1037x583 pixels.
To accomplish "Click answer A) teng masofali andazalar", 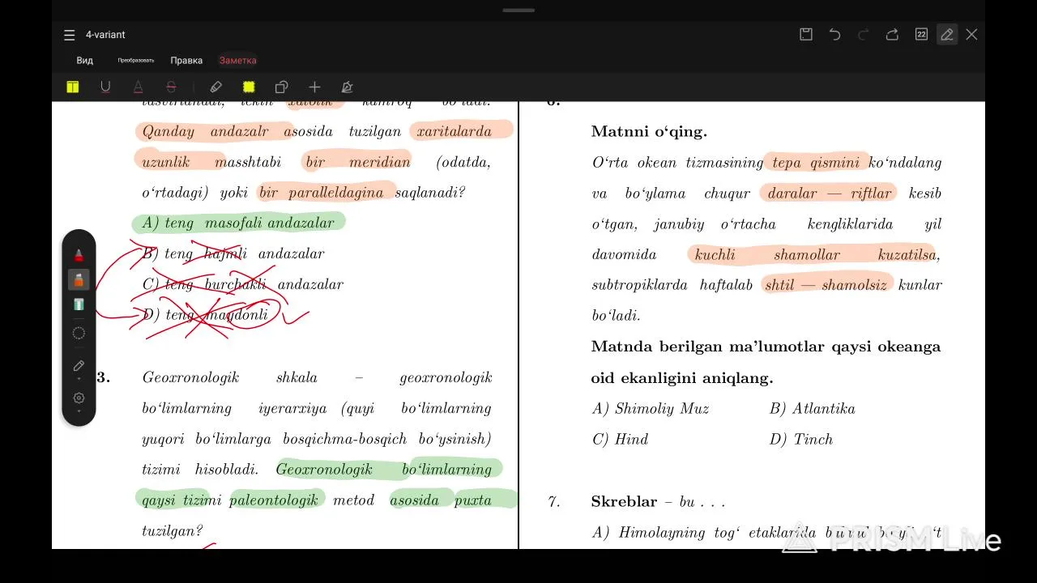I will tap(237, 223).
